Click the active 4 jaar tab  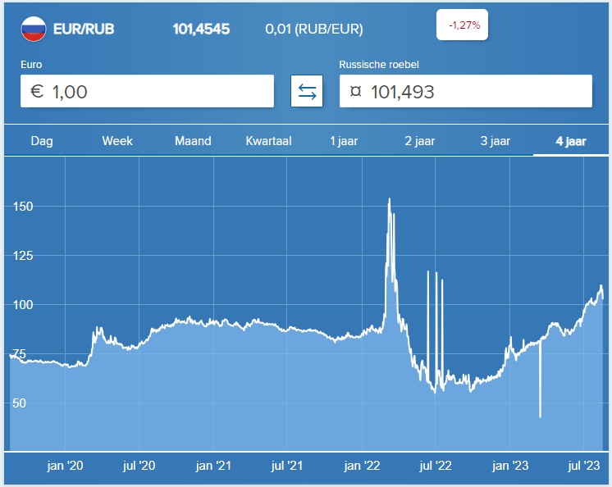pos(570,141)
